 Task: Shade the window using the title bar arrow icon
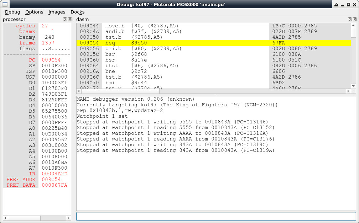(x=336, y=4)
